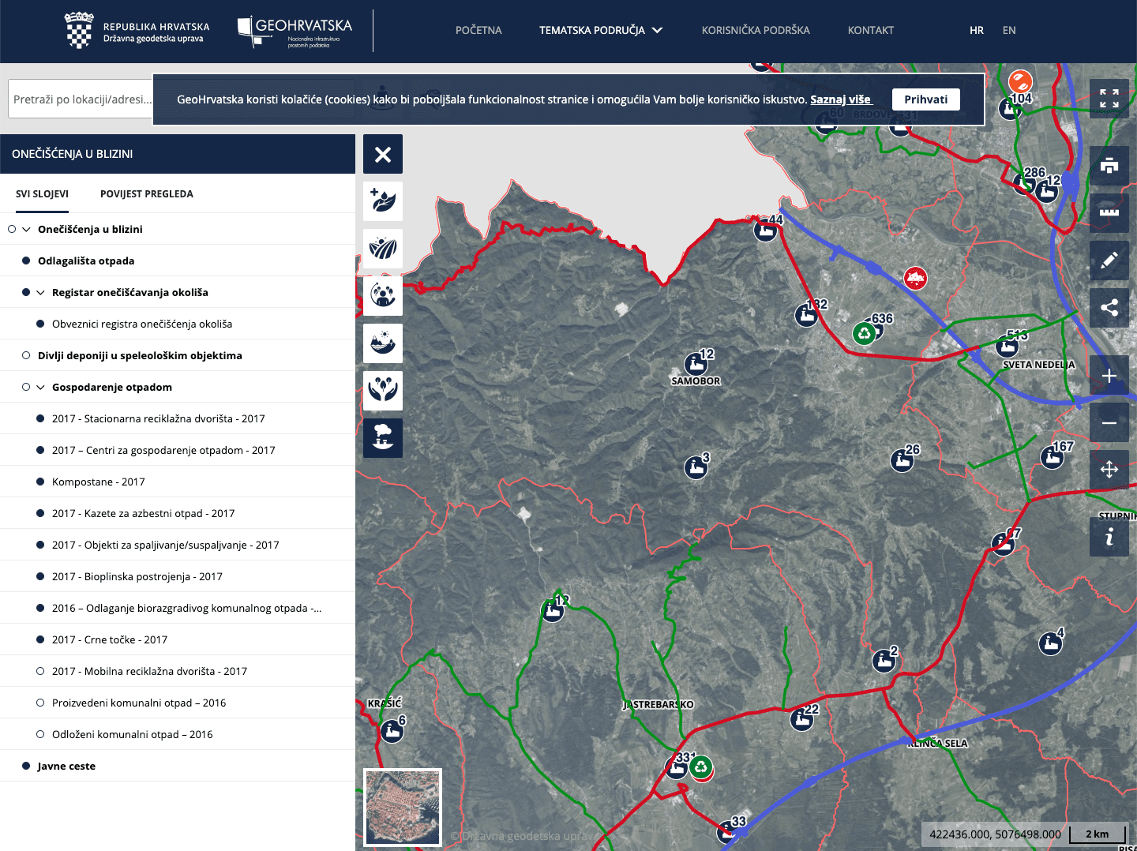Click the factory marker labeled 167
Screen dimensions: 1137x851
coord(1052,457)
